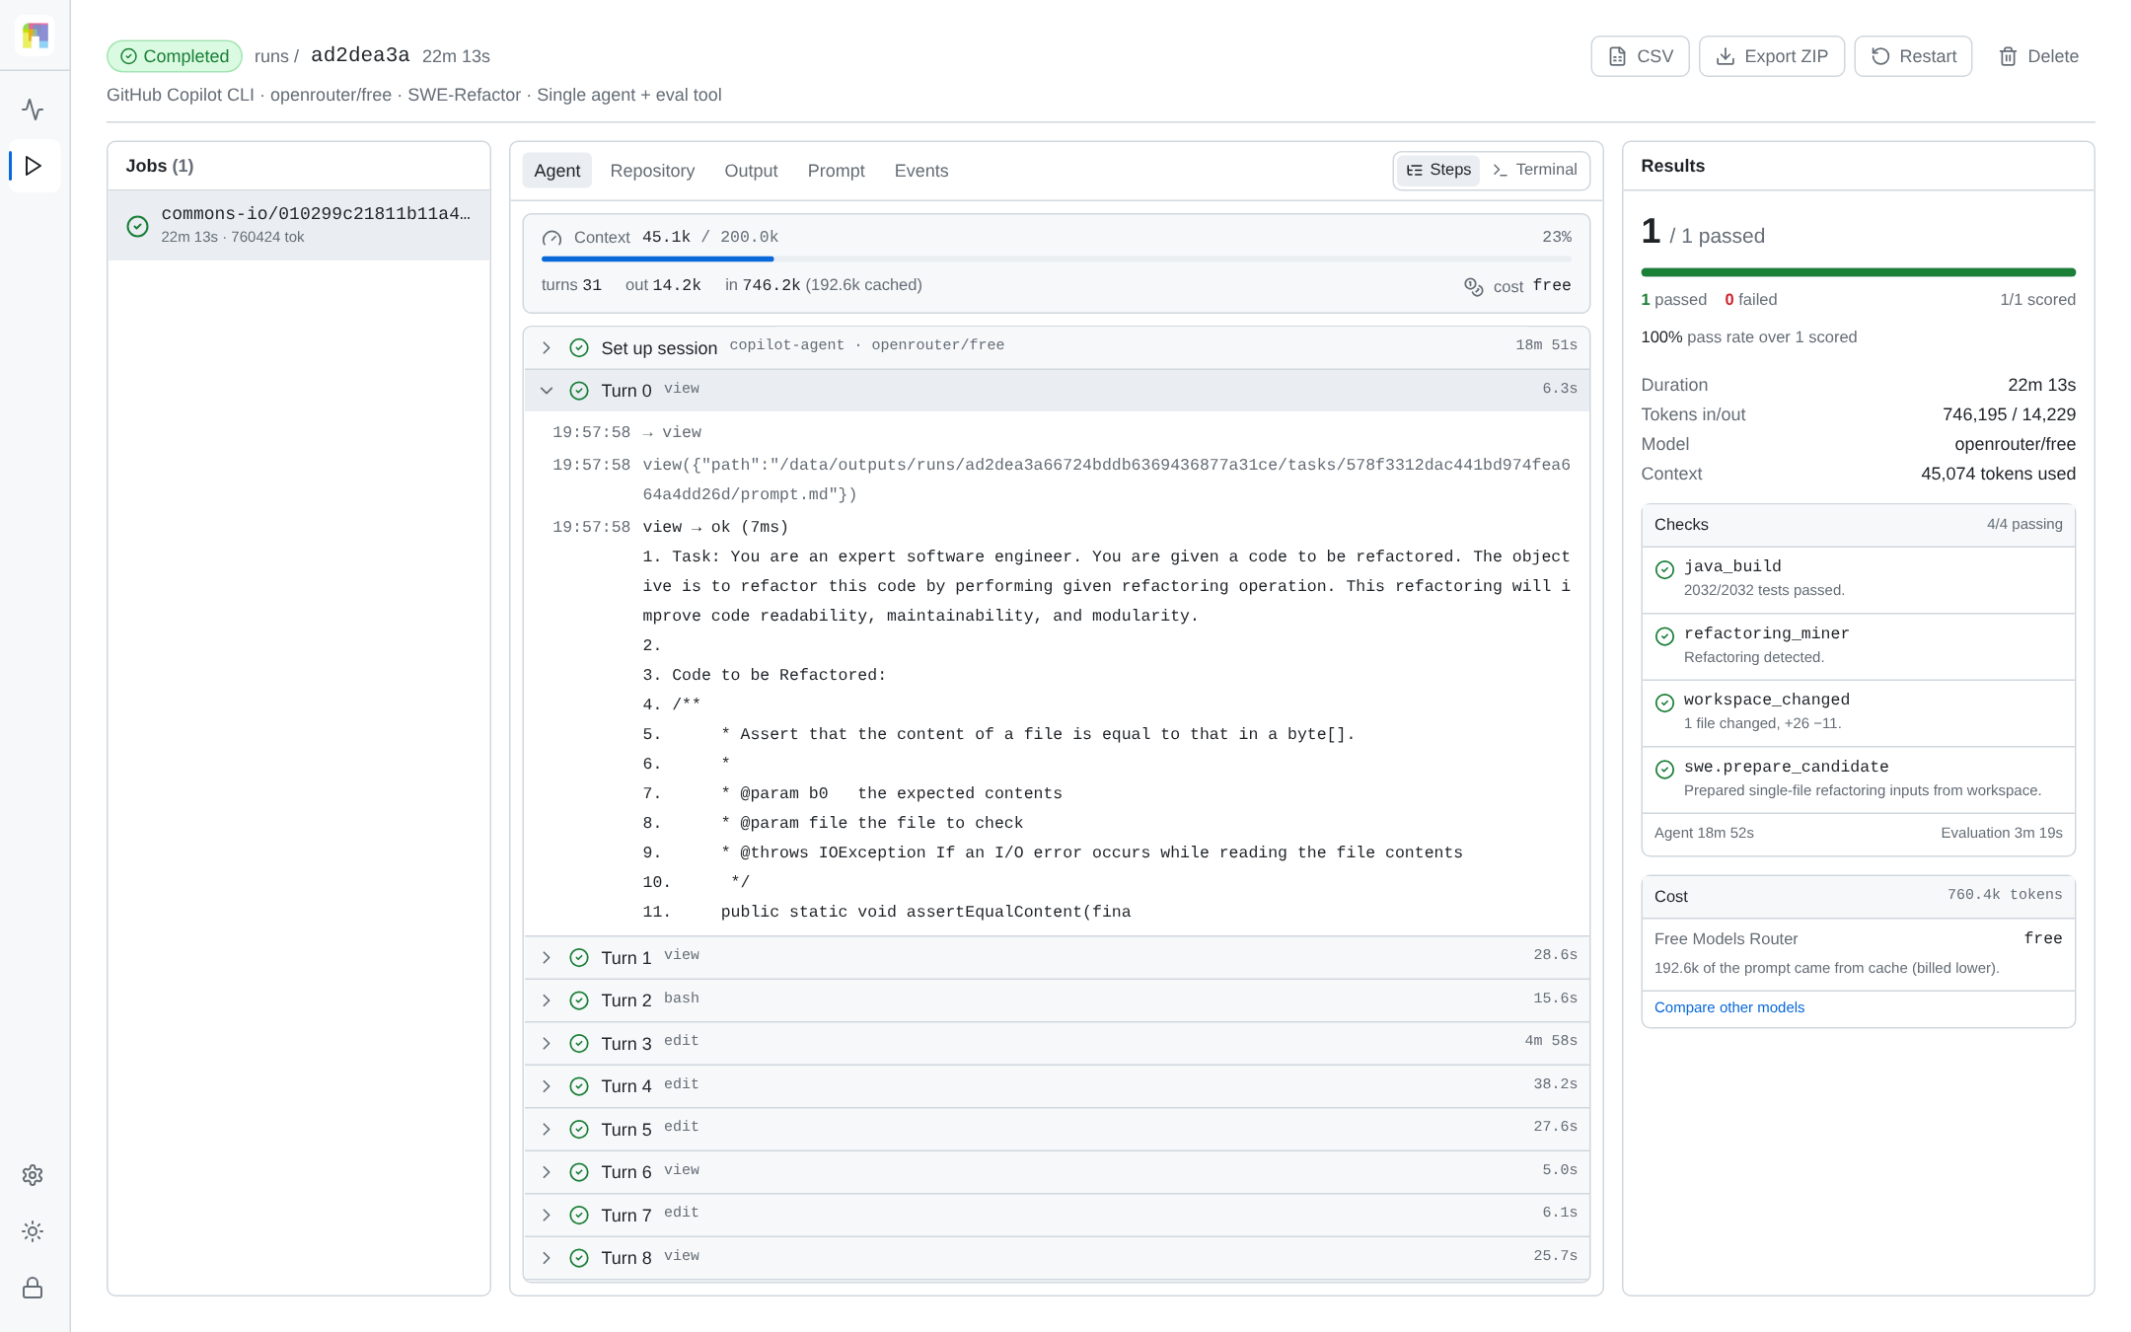Download results as CSV

1640,56
